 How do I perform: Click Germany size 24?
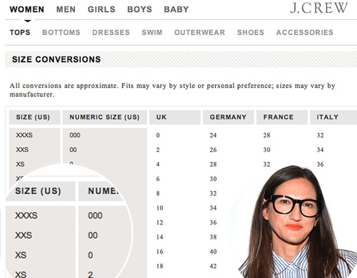pos(213,135)
